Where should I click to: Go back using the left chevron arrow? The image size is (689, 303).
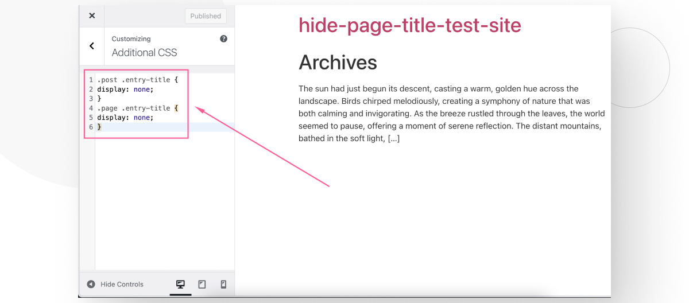[x=92, y=46]
